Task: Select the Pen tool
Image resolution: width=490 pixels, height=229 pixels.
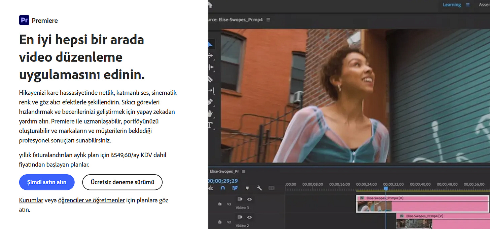Action: [211, 101]
